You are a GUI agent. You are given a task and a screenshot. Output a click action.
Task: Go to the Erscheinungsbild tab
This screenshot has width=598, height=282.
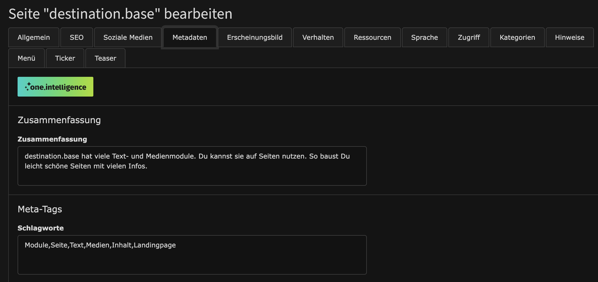(x=255, y=37)
